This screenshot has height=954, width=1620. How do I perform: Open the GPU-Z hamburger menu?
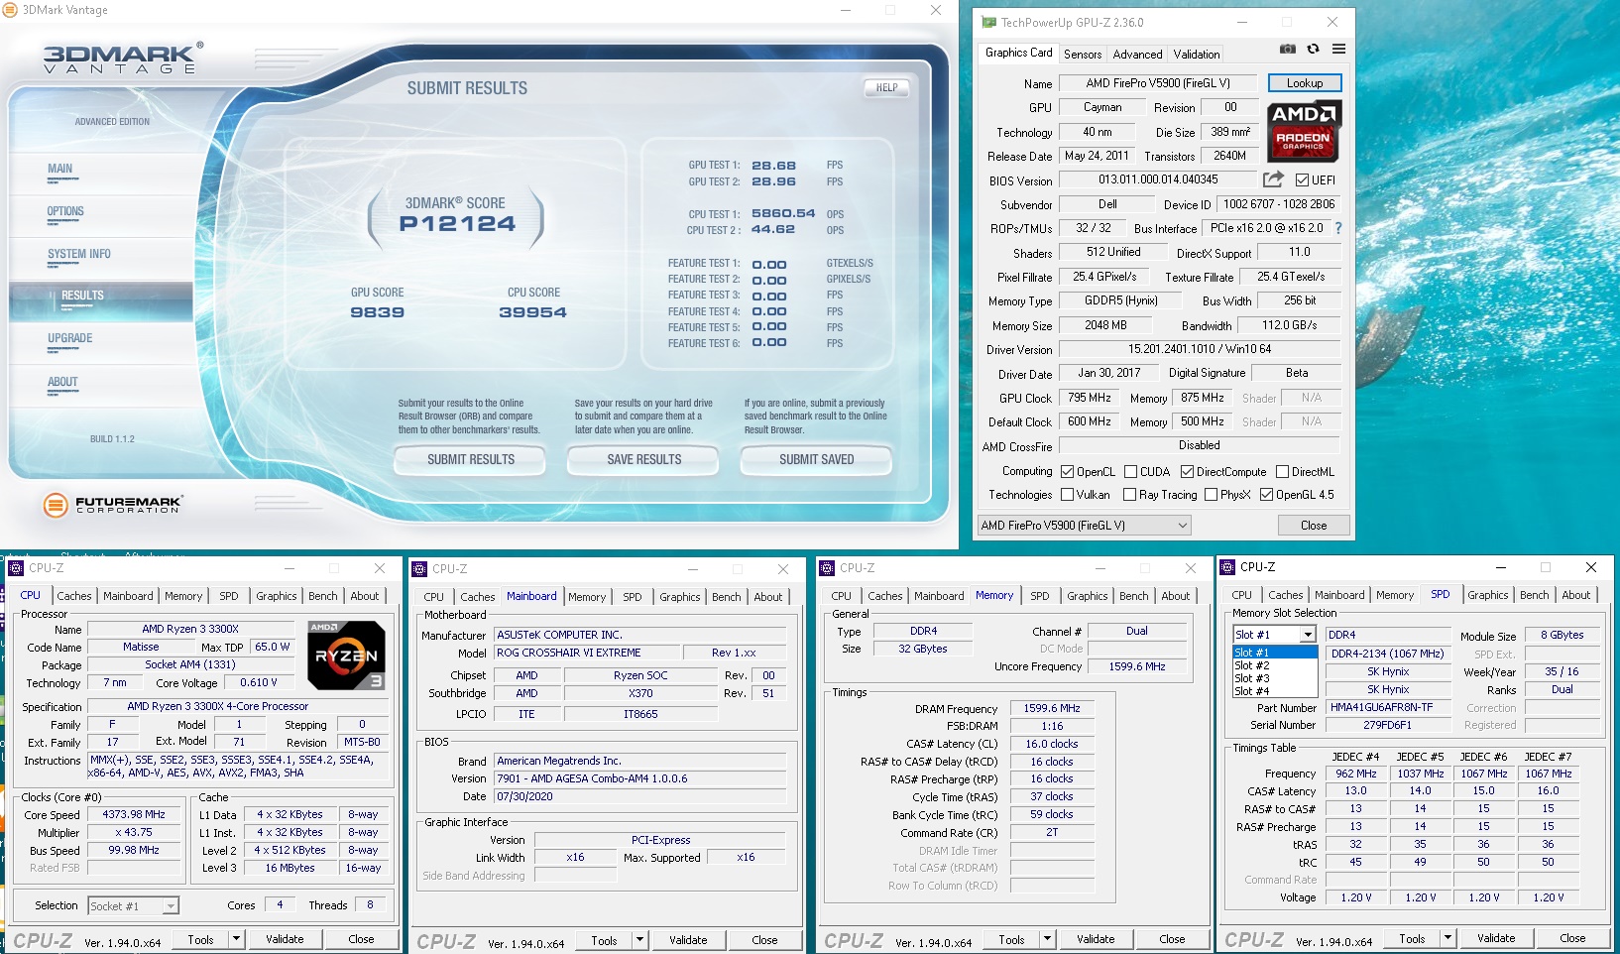[x=1338, y=49]
